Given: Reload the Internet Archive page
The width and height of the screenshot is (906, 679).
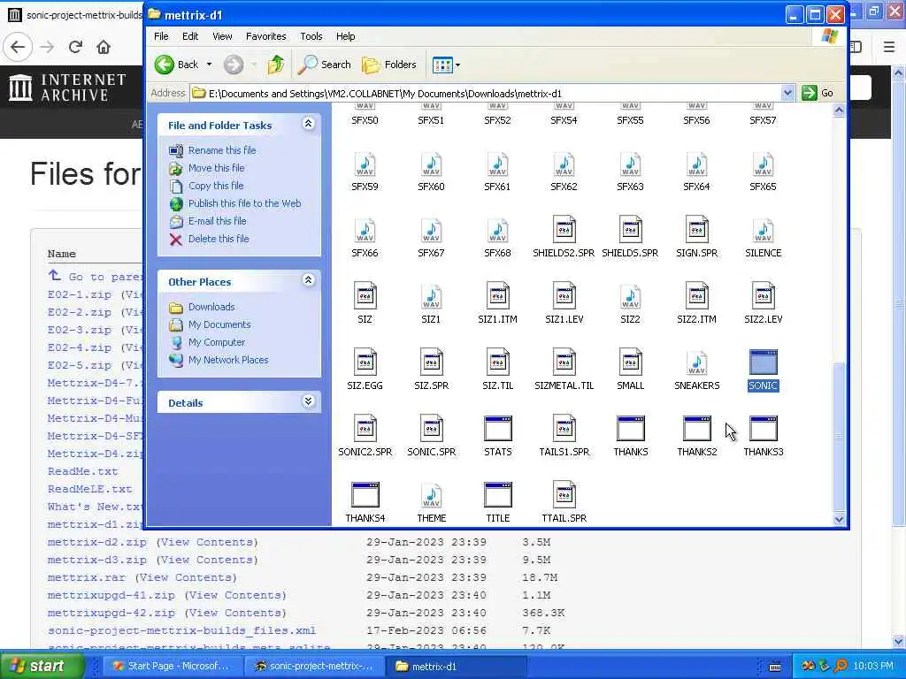Looking at the screenshot, I should [x=75, y=47].
